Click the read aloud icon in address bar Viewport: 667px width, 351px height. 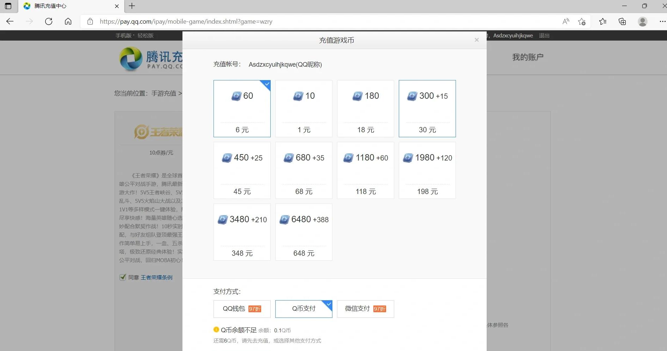(x=565, y=22)
